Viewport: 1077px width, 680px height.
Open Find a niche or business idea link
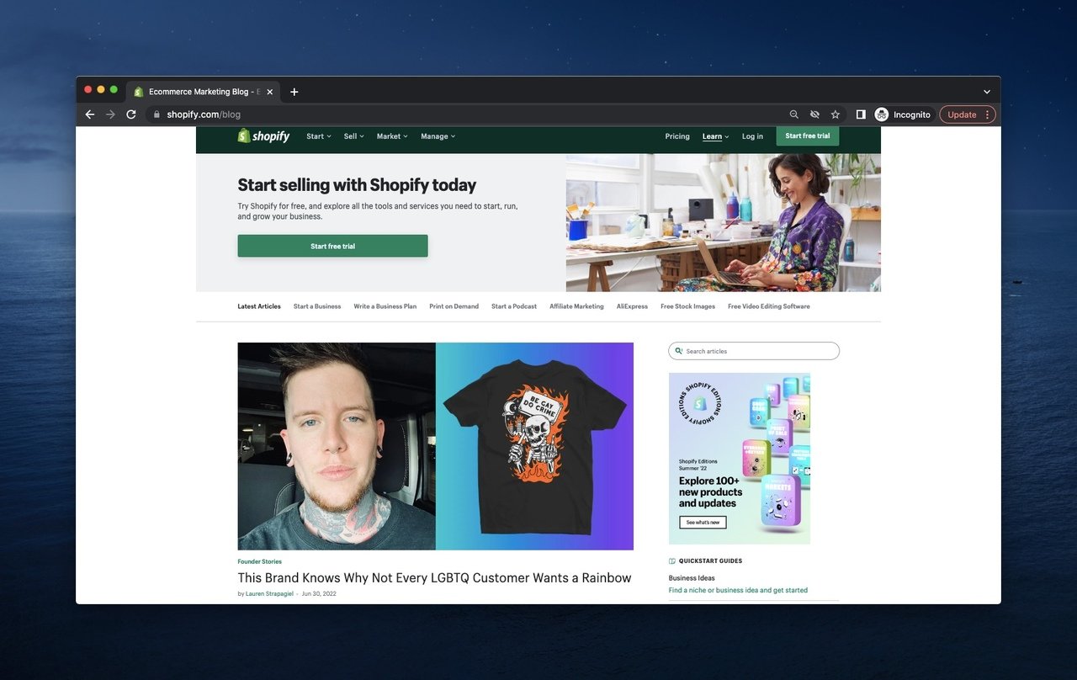738,590
